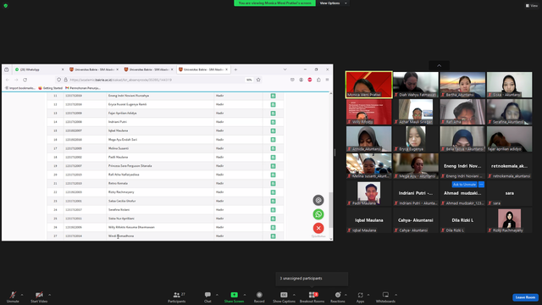Open Zoom Apps

click(360, 297)
